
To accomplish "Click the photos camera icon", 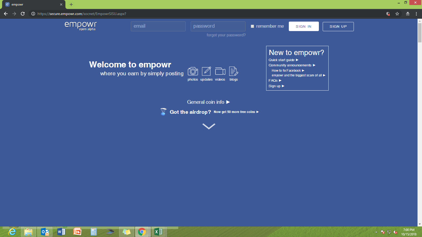I will tap(193, 71).
